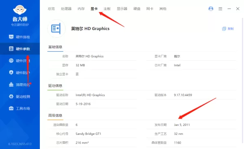The height and width of the screenshot is (149, 244).
Task: Switch to the 内存 tab
Action: pos(81,9)
